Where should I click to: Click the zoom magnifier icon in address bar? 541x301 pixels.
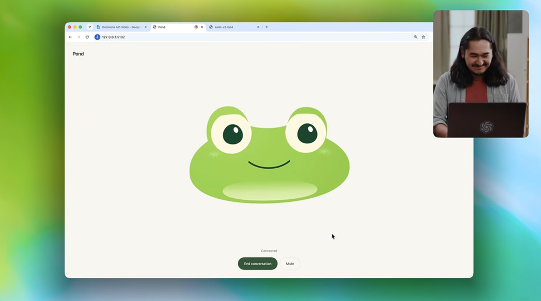[x=416, y=37]
